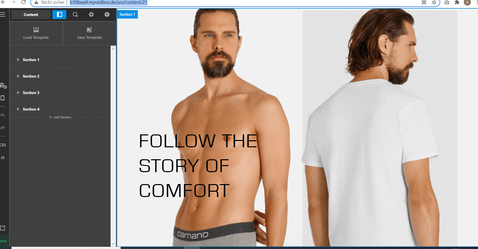
Task: Toggle the hamburger menu in sidebar
Action: pos(3,14)
